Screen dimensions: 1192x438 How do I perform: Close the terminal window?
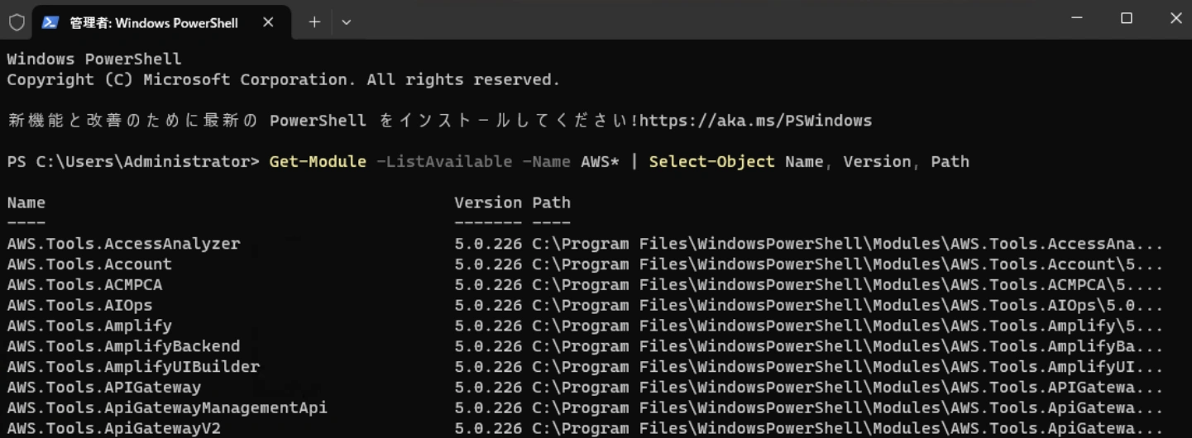point(1175,18)
